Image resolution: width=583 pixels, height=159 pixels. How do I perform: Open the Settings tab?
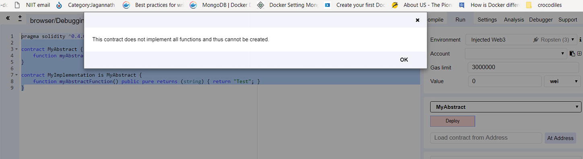[487, 19]
